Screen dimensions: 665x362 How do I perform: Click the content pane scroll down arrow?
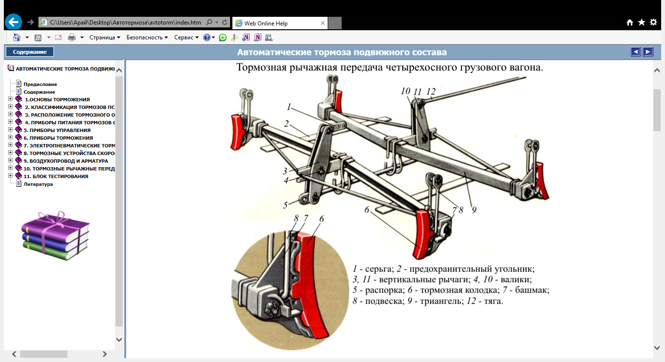(657, 347)
